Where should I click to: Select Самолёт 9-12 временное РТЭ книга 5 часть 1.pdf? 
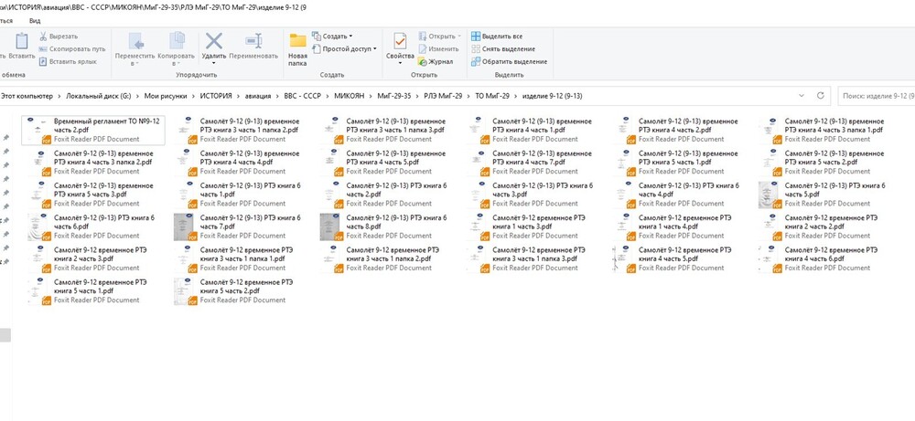93,291
